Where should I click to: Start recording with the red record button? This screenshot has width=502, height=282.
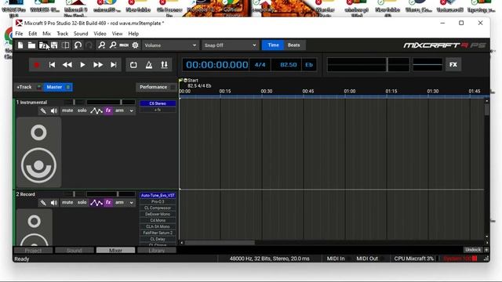[x=37, y=65]
